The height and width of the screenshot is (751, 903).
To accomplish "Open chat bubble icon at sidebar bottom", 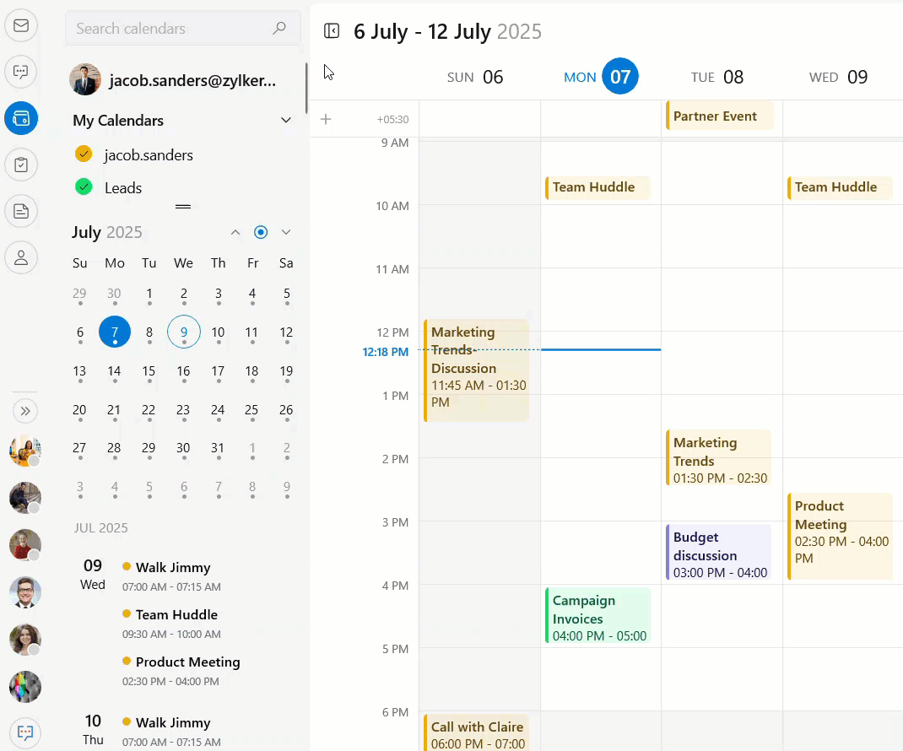I will (25, 732).
